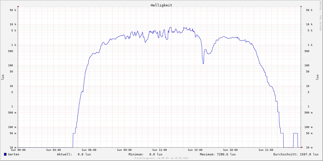Click "100 m" on the left axis
The height and width of the screenshot is (161, 323).
point(12,127)
